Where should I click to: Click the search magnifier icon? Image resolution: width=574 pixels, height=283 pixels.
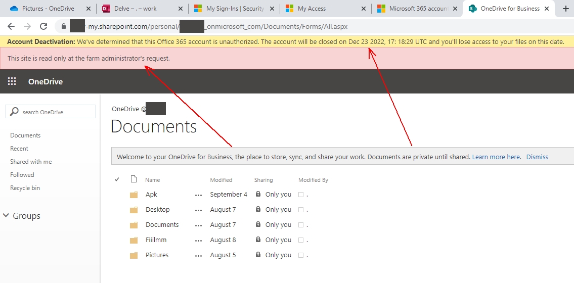point(15,112)
